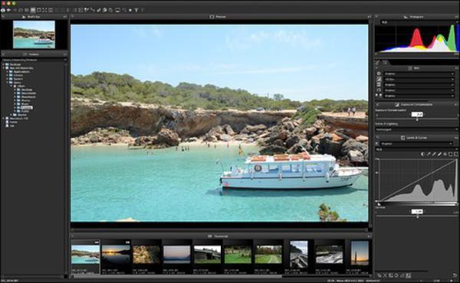Click the Exposure Compensation slider handle
This screenshot has height=283, width=460.
coord(417,119)
